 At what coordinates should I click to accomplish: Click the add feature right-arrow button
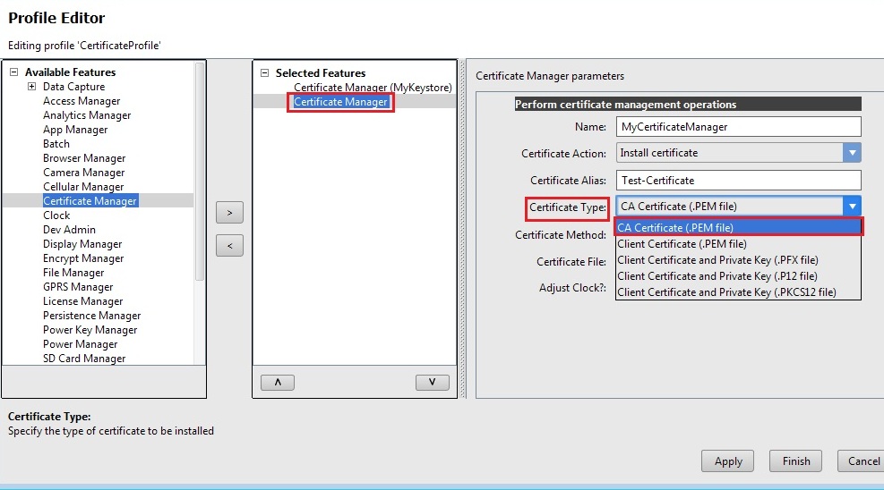pos(229,213)
